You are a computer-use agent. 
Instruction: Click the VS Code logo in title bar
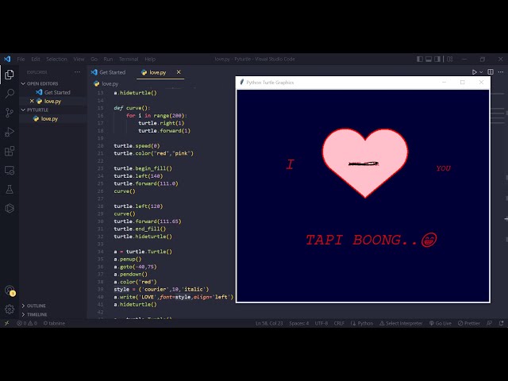coord(7,59)
